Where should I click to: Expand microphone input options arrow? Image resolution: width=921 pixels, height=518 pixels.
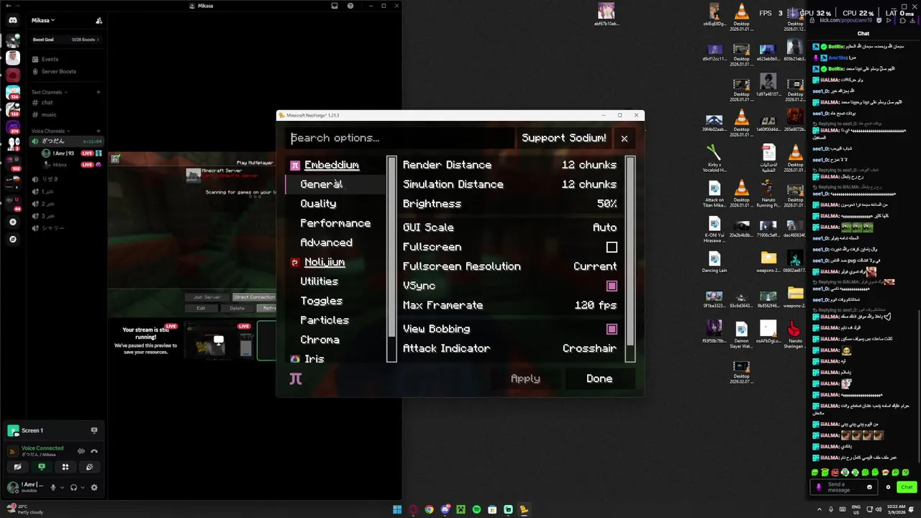62,488
